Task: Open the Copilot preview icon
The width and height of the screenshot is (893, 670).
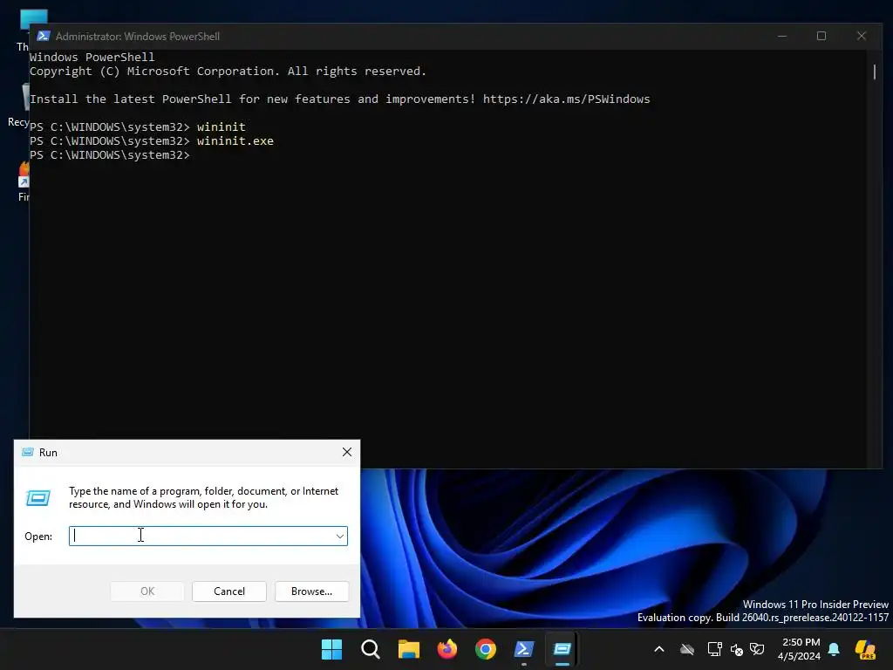Action: [866, 649]
